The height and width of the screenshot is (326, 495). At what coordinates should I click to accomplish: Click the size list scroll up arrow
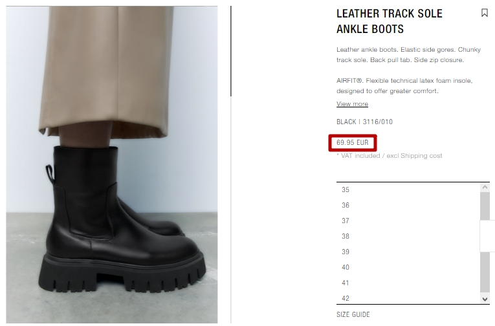485,187
